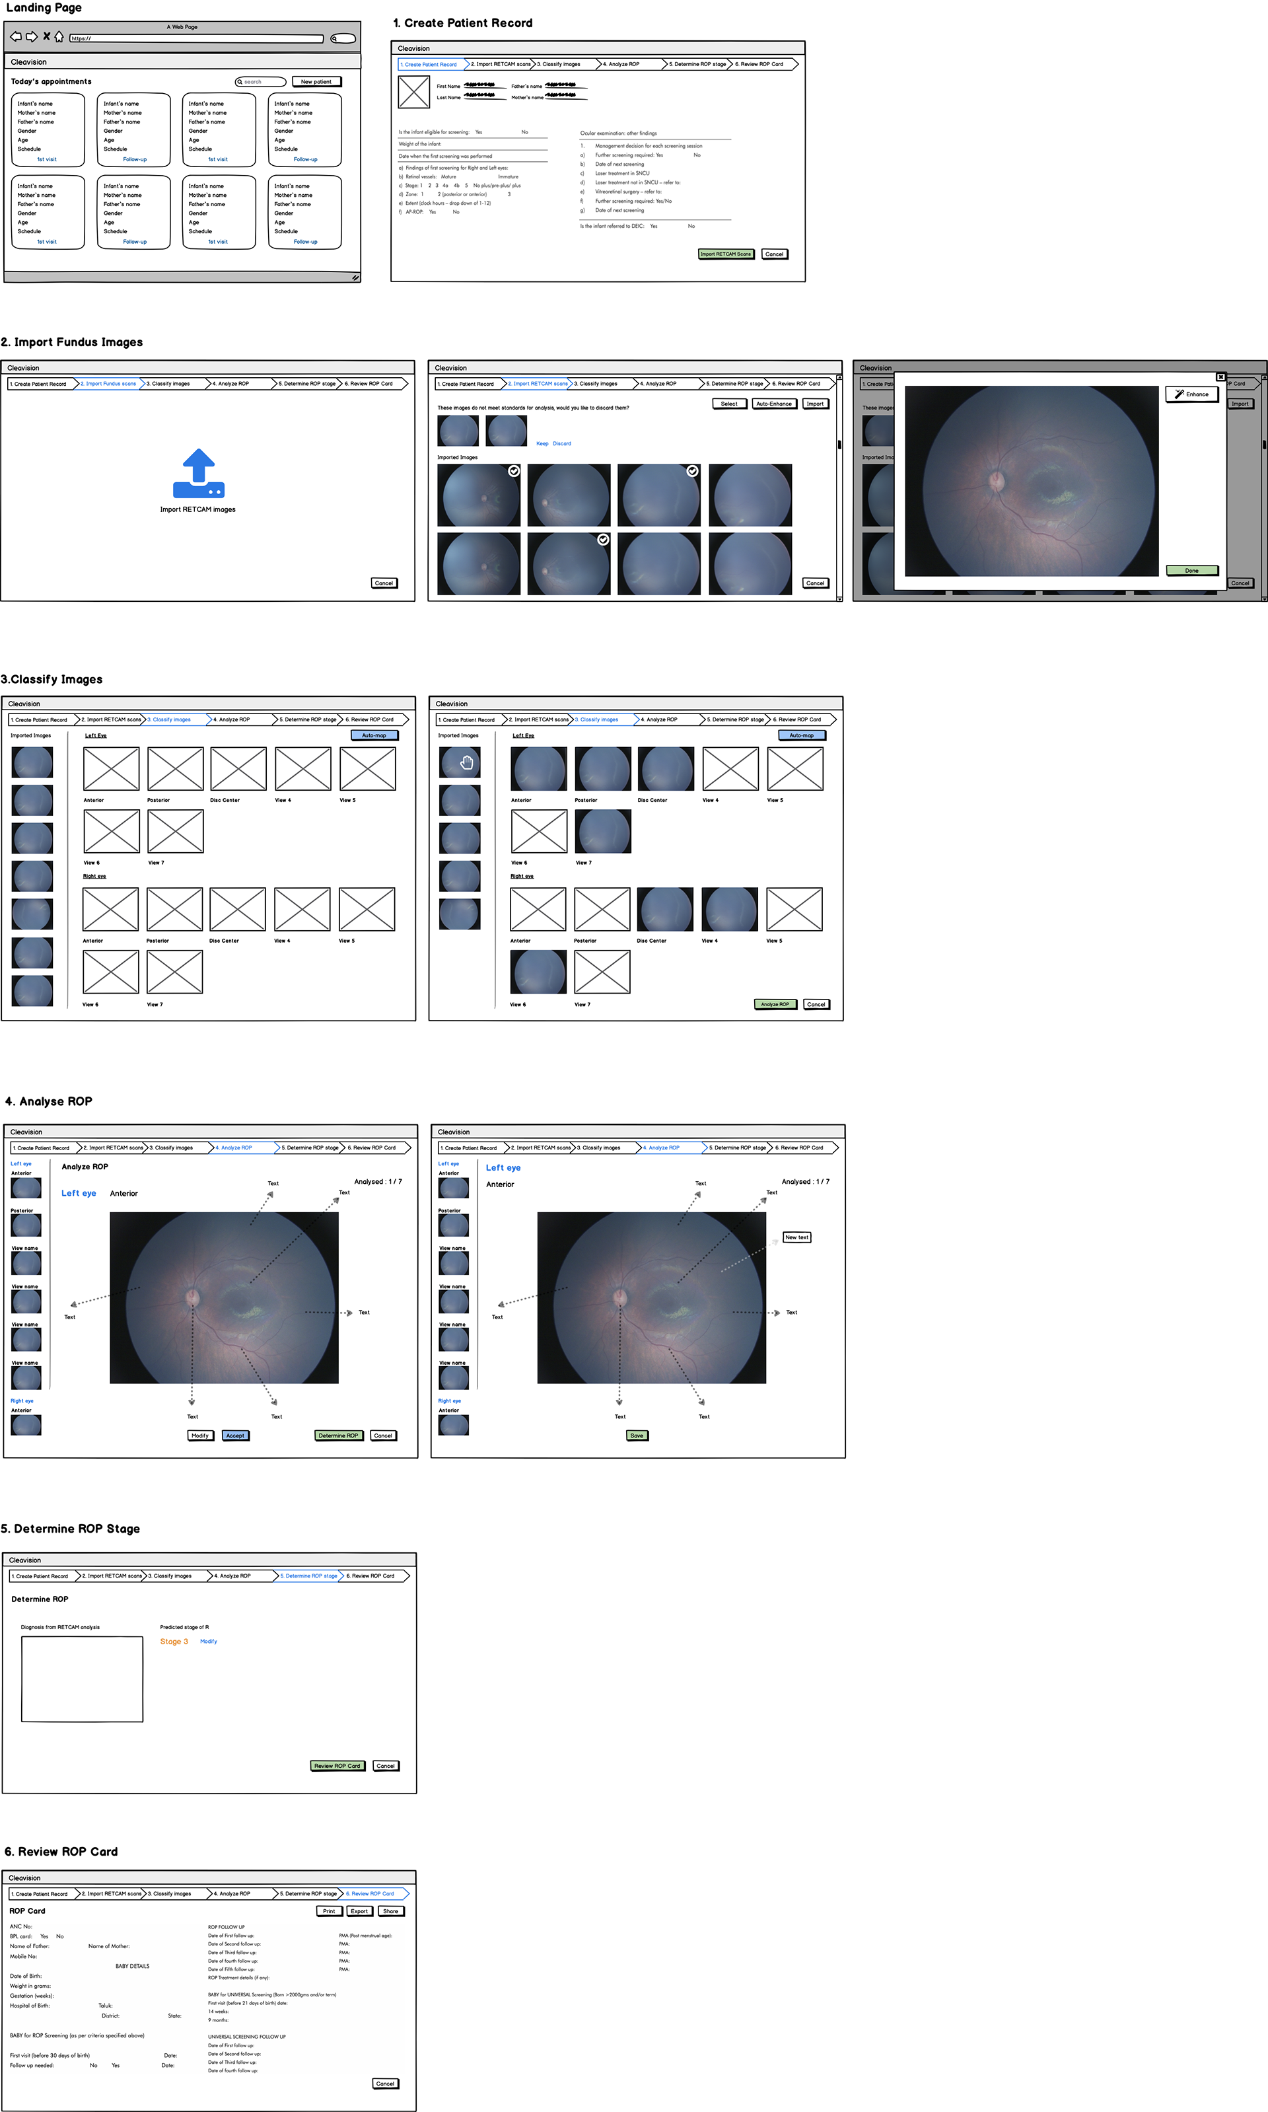Toggle checkmark on third imported image, top row
Screen dimensions: 1268x2112
[x=692, y=471]
